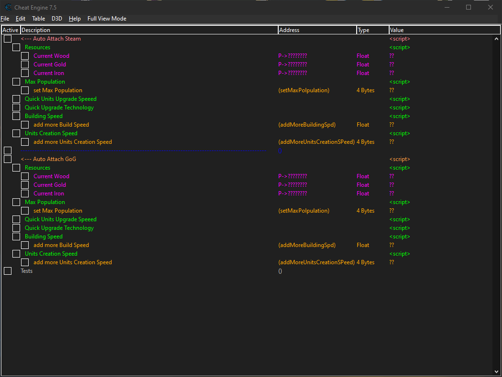Select the <script> value of Auto Attach Steam
The height and width of the screenshot is (377, 502).
400,39
